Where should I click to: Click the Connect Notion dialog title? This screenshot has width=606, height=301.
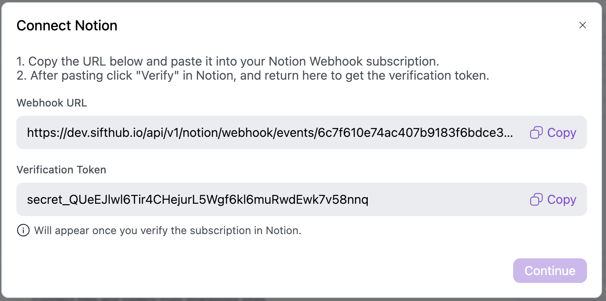point(67,26)
